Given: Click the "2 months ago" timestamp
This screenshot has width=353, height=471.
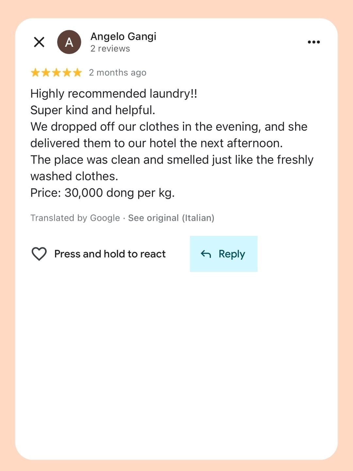Looking at the screenshot, I should (118, 73).
